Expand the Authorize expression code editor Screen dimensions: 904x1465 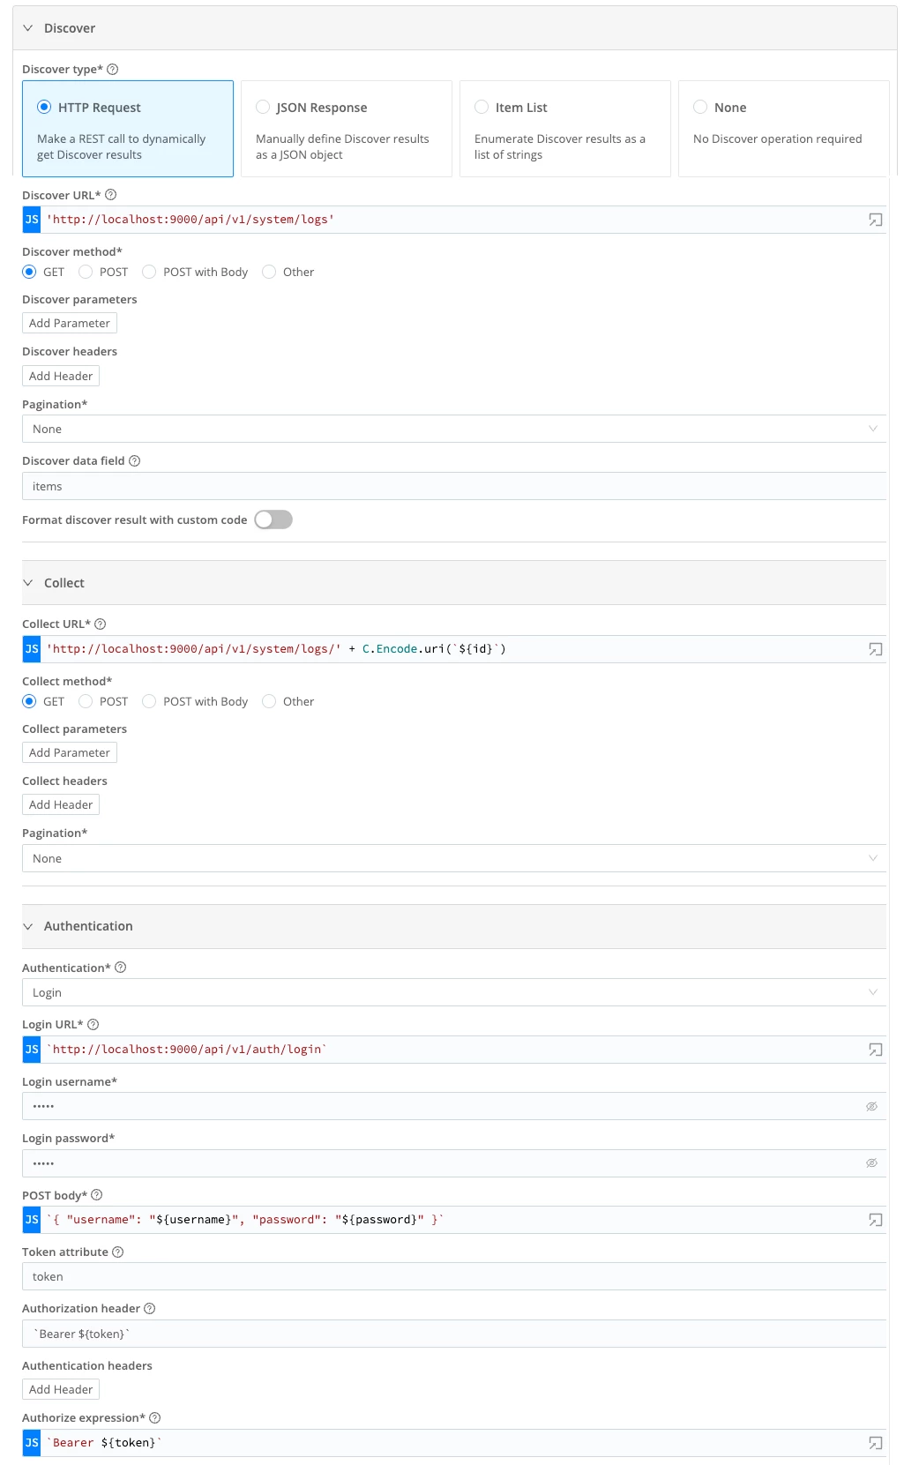(875, 1443)
